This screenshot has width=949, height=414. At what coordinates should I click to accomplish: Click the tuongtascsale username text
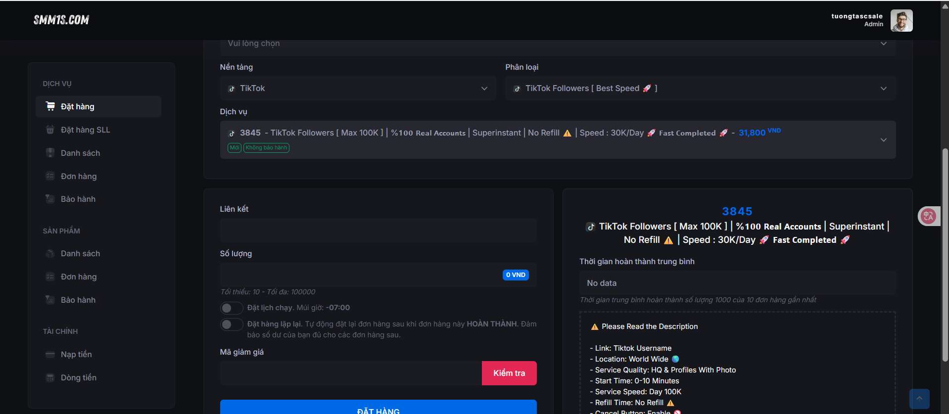click(x=857, y=16)
